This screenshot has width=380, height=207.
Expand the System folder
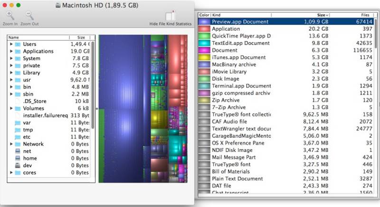11,58
